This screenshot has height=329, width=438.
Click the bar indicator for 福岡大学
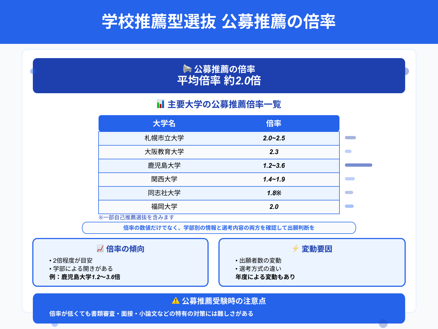tap(349, 206)
